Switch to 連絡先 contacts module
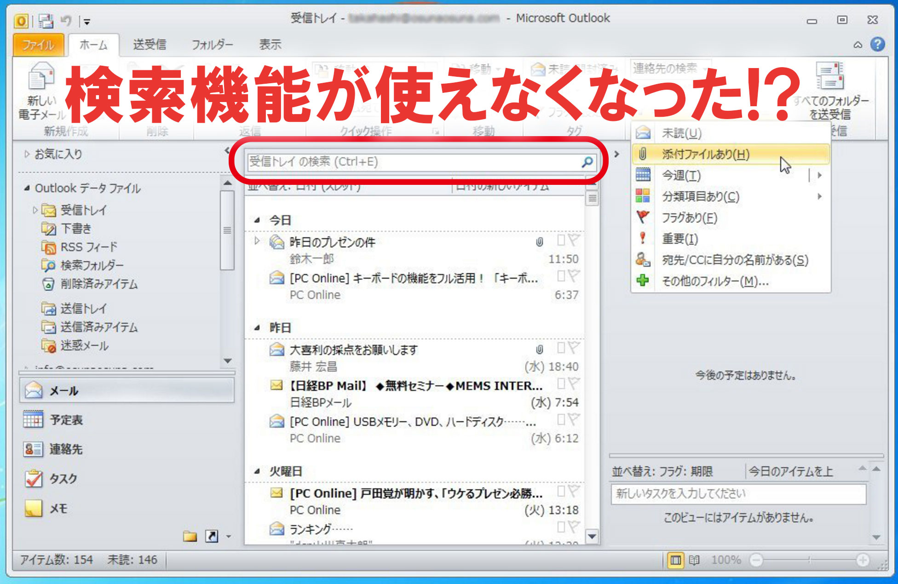The height and width of the screenshot is (584, 898). point(127,449)
